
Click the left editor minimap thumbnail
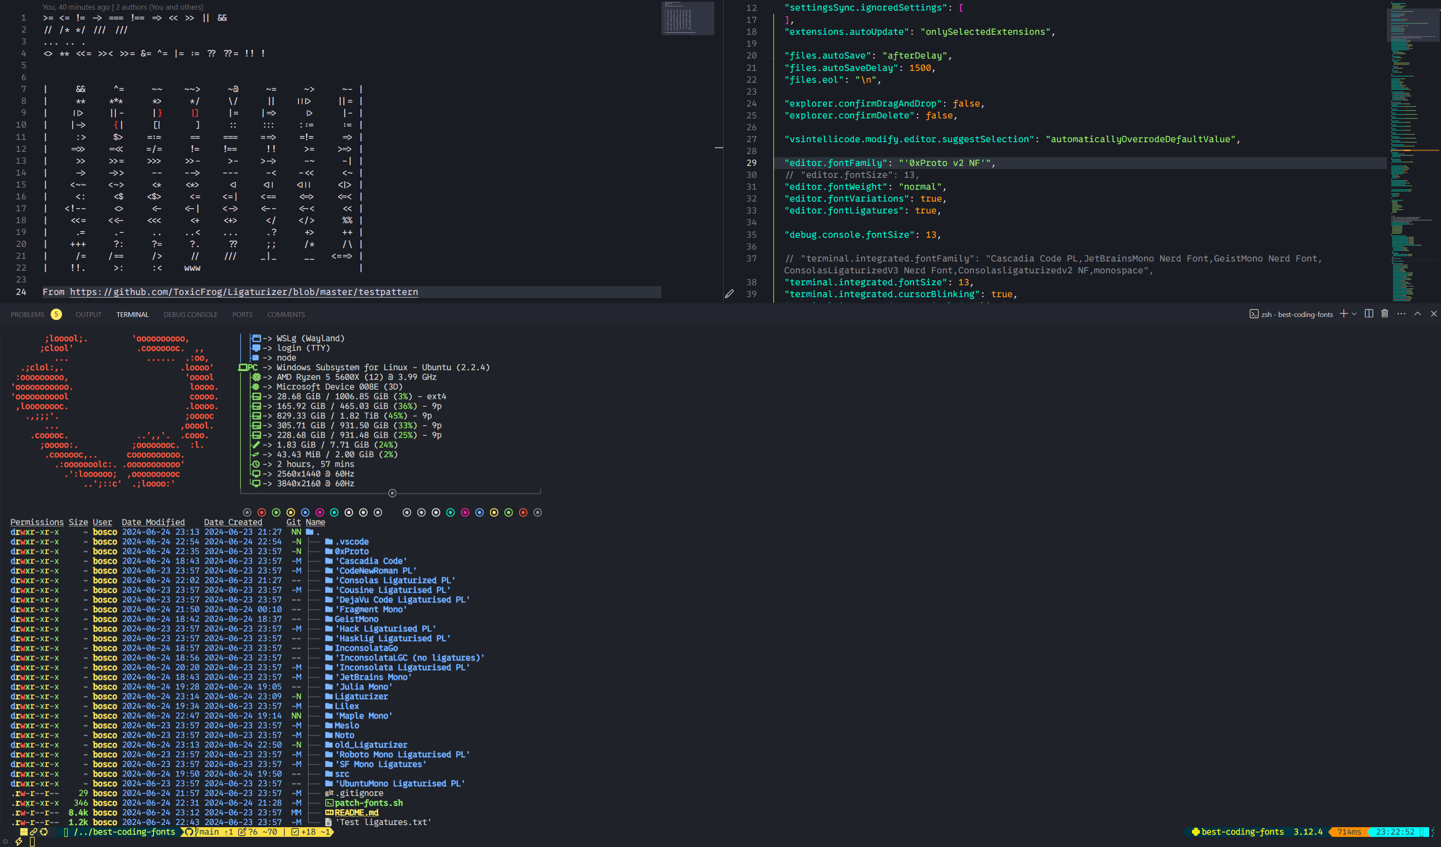[687, 18]
